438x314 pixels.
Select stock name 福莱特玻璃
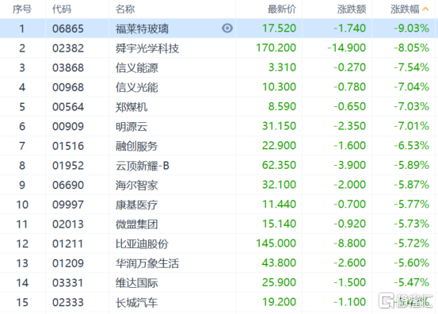[x=143, y=29]
